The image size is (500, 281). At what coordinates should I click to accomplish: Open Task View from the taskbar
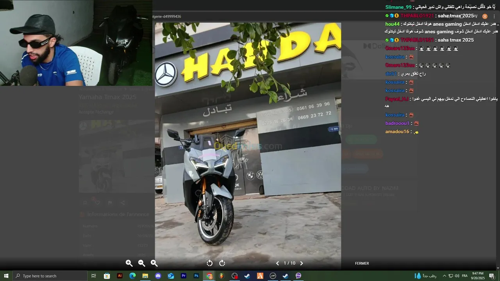click(x=94, y=276)
